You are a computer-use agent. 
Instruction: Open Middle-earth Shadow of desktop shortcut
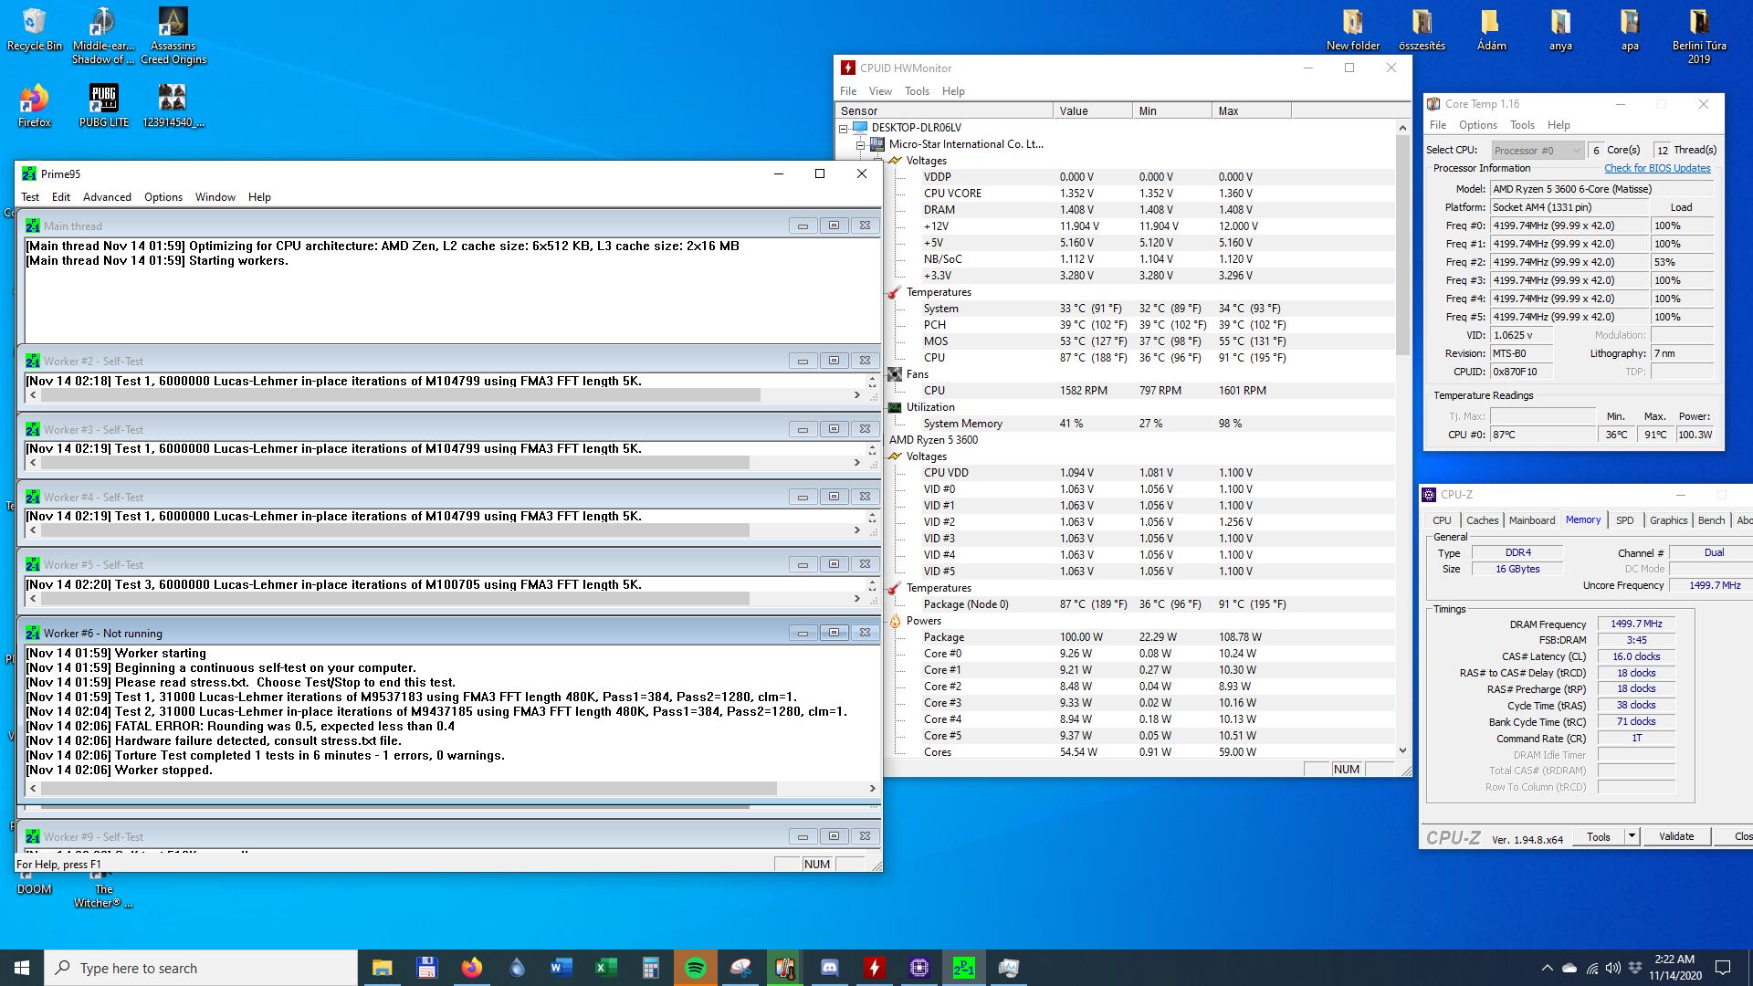coord(103,37)
